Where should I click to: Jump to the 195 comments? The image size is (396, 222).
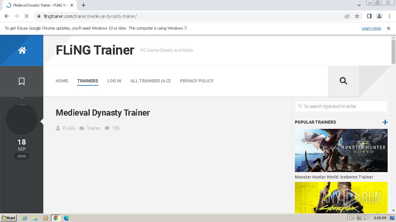point(116,128)
